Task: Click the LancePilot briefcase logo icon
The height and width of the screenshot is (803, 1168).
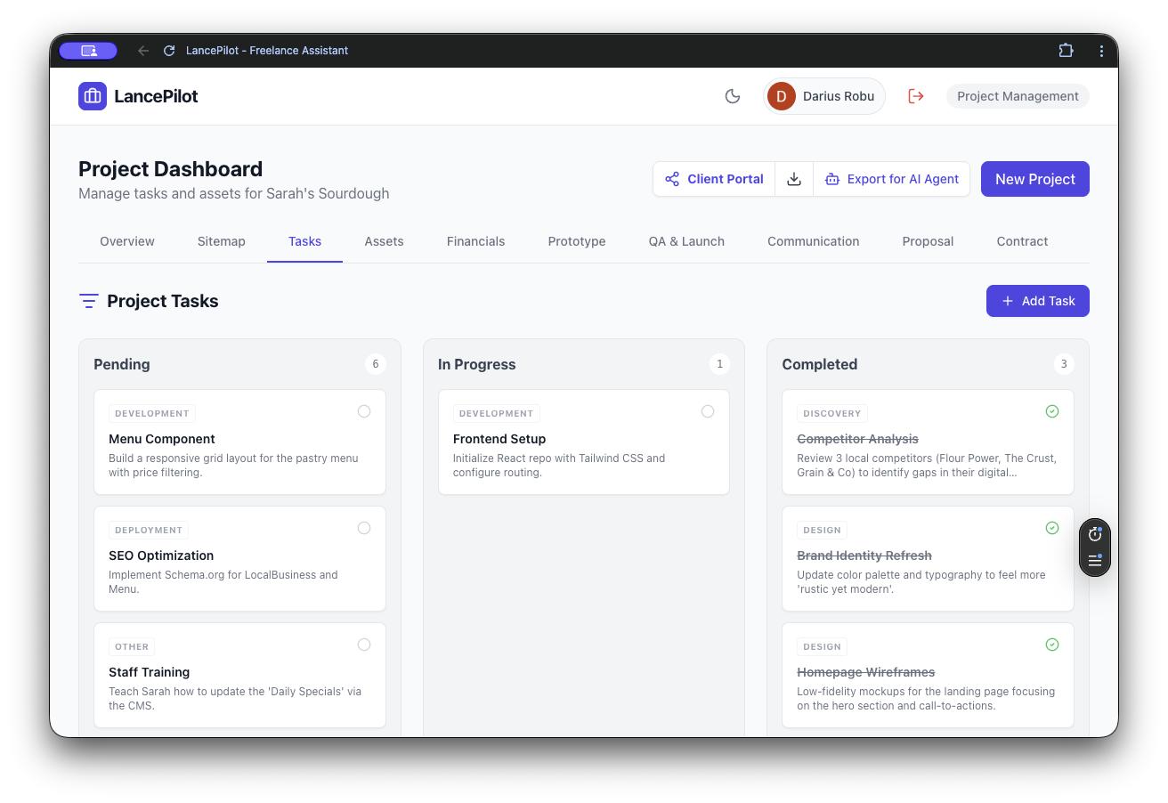Action: (93, 96)
